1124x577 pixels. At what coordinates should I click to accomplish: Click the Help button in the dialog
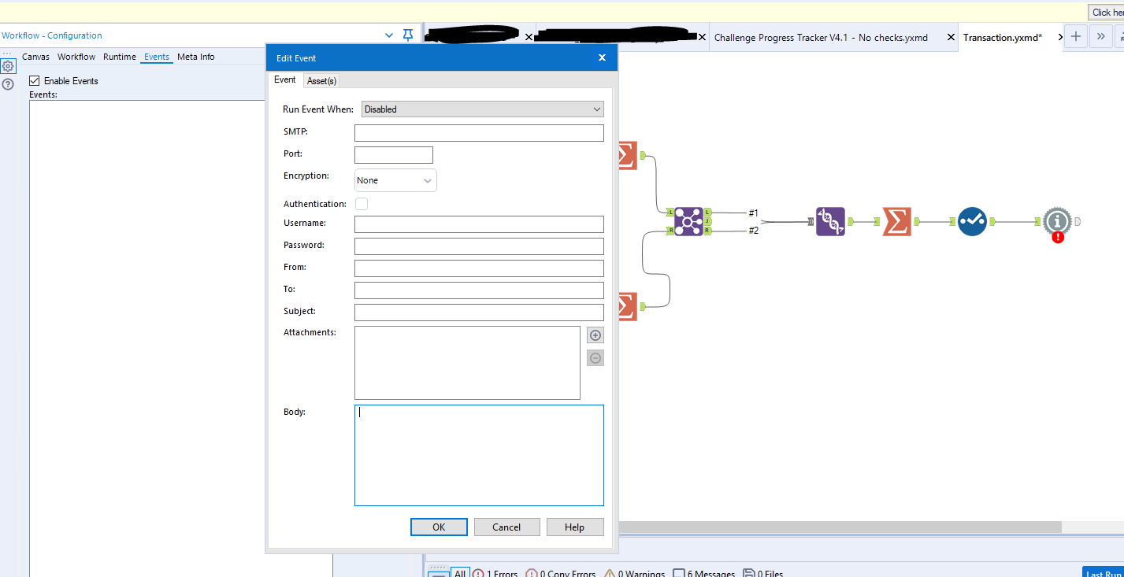tap(575, 527)
